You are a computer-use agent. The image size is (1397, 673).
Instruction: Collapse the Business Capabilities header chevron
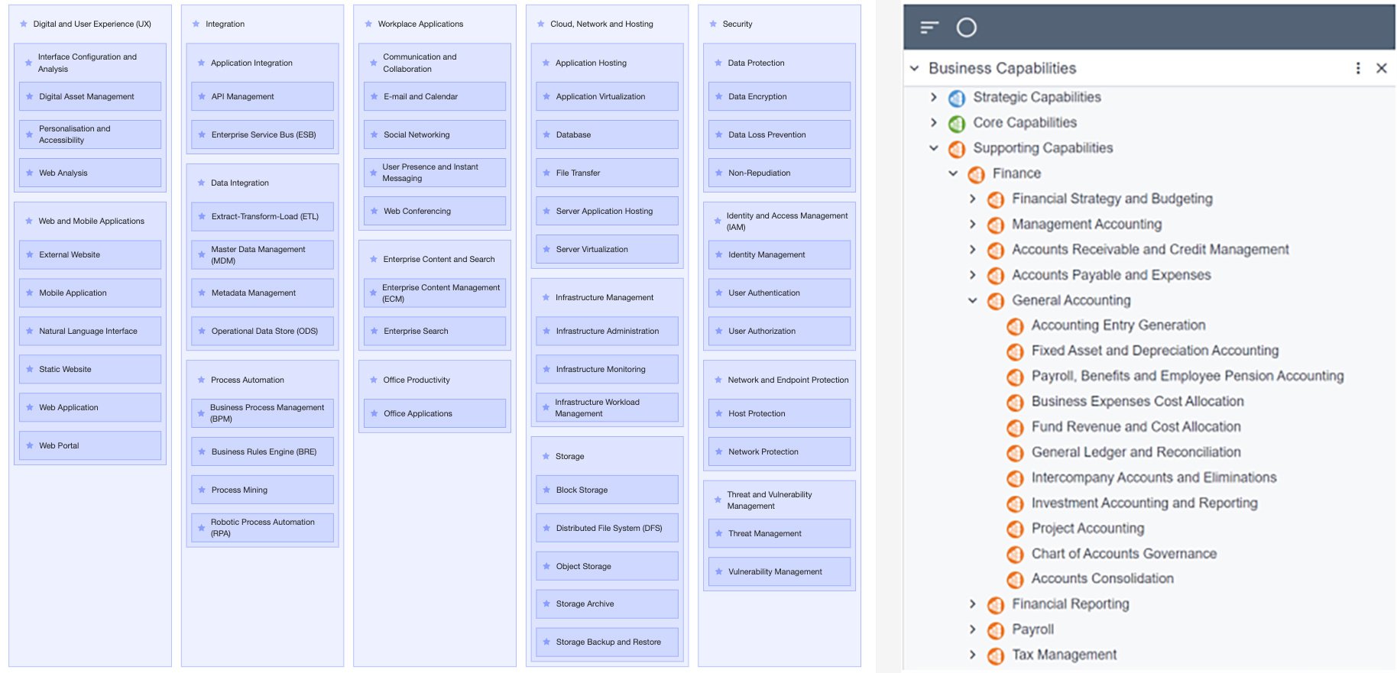coord(914,68)
